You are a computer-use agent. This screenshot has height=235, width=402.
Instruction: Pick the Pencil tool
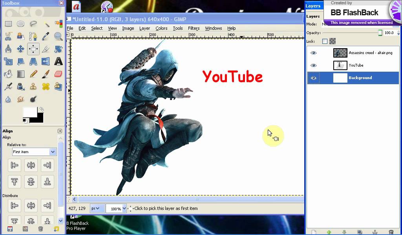pyautogui.click(x=33, y=74)
